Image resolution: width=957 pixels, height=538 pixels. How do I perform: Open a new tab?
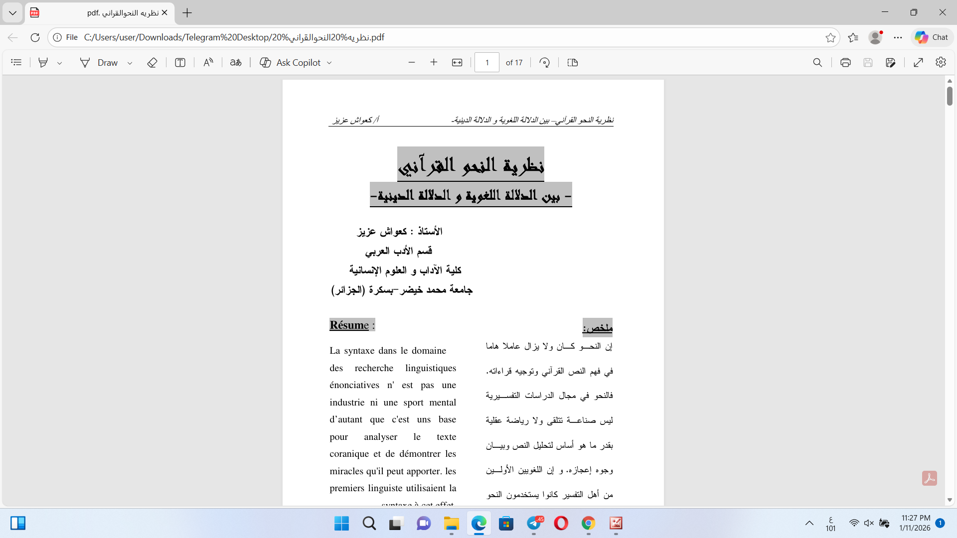pyautogui.click(x=187, y=13)
